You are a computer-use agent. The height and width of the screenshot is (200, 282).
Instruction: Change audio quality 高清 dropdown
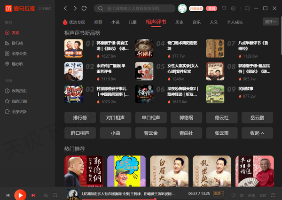[x=219, y=193]
